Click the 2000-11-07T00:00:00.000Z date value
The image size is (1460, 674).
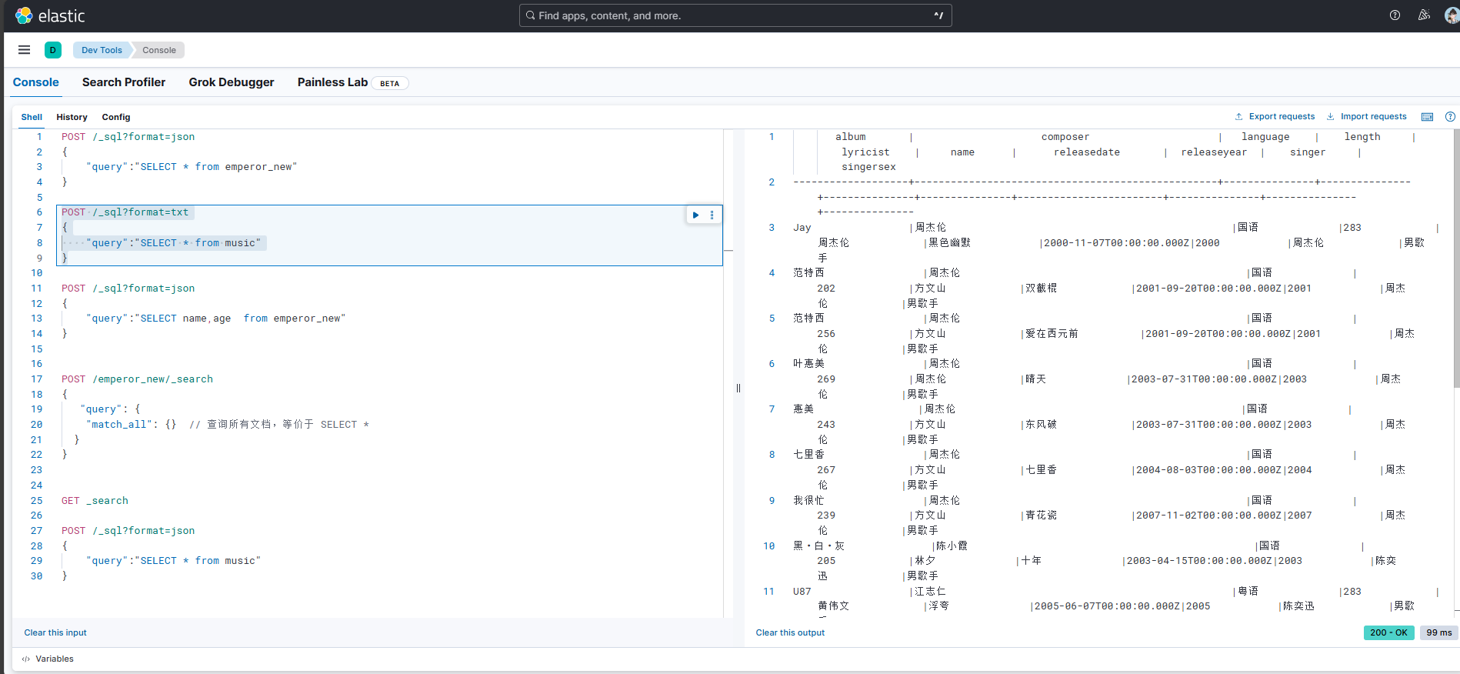(x=1116, y=243)
